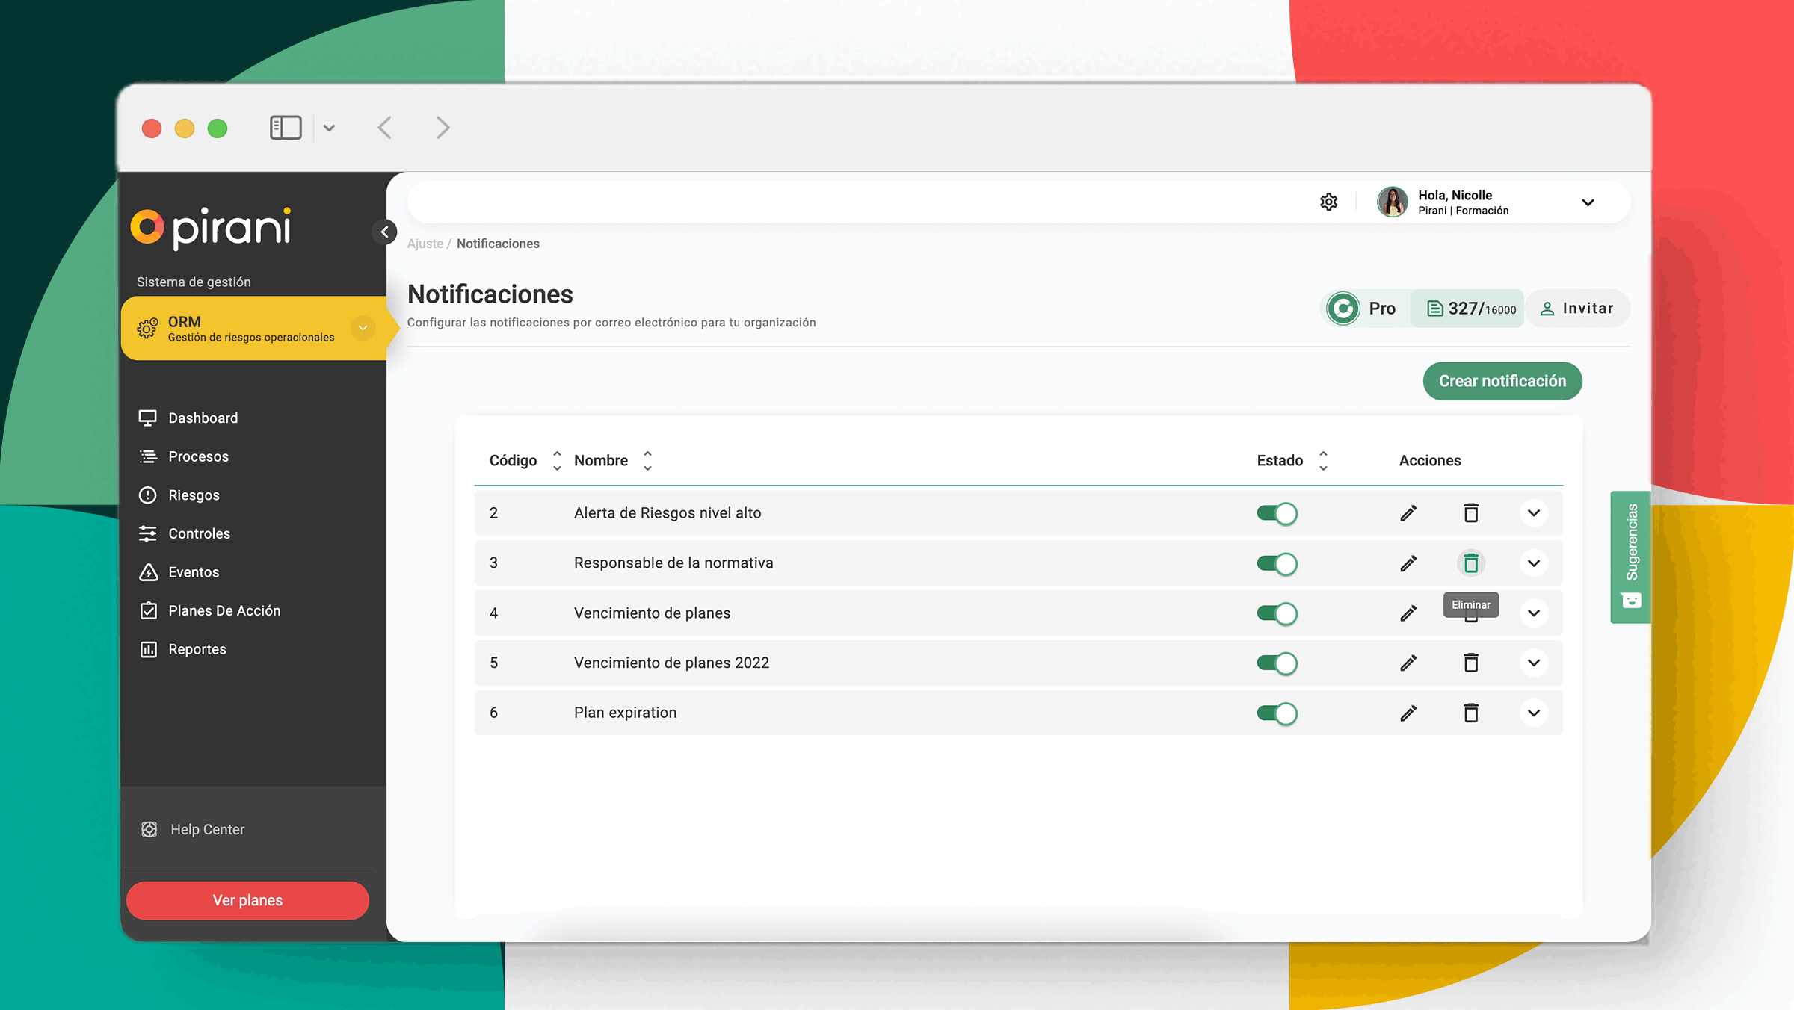Toggle the browser sidebar panel icon
This screenshot has height=1010, width=1794.
[x=286, y=128]
